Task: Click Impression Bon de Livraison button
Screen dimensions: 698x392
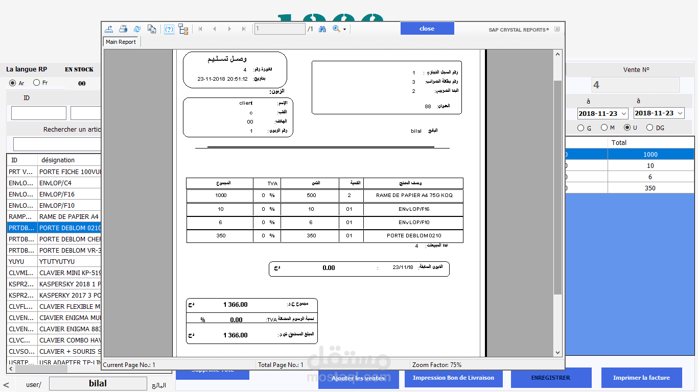Action: pyautogui.click(x=453, y=378)
